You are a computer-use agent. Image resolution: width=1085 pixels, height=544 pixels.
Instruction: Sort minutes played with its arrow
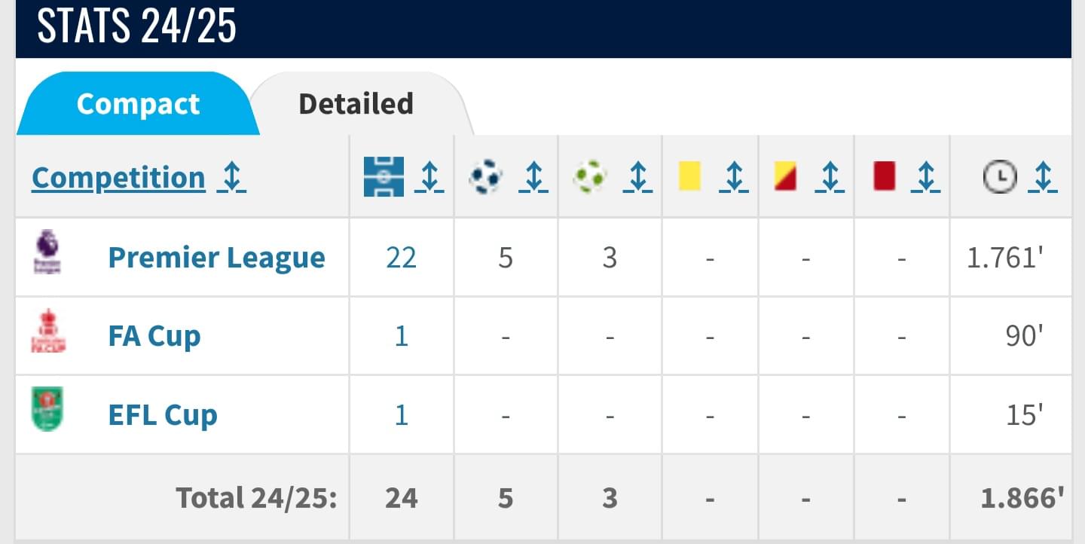[1043, 177]
